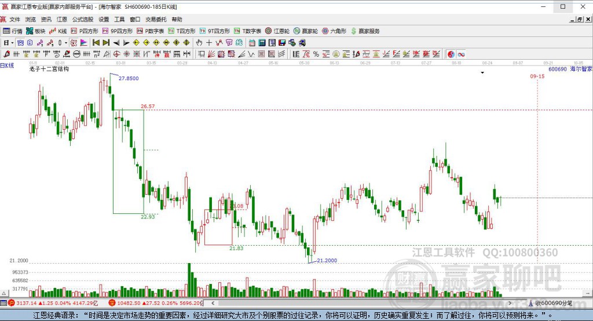The width and height of the screenshot is (593, 321).
Task: Open 赢家服务 dollar-sign service
Action: (365, 31)
